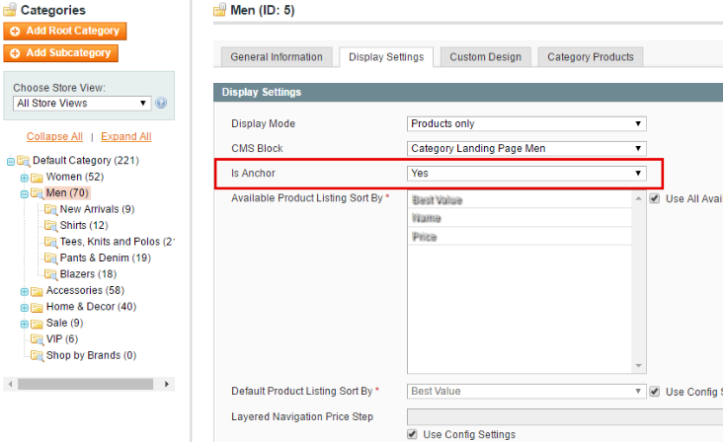
Task: Click the Blazers folder icon
Action: [51, 273]
